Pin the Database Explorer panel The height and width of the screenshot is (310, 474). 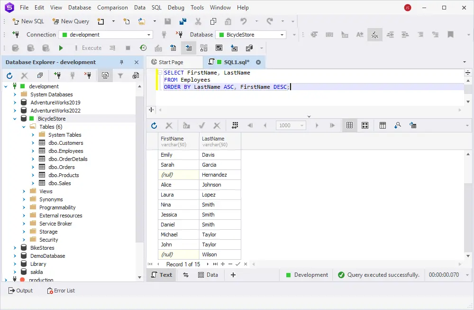point(121,62)
